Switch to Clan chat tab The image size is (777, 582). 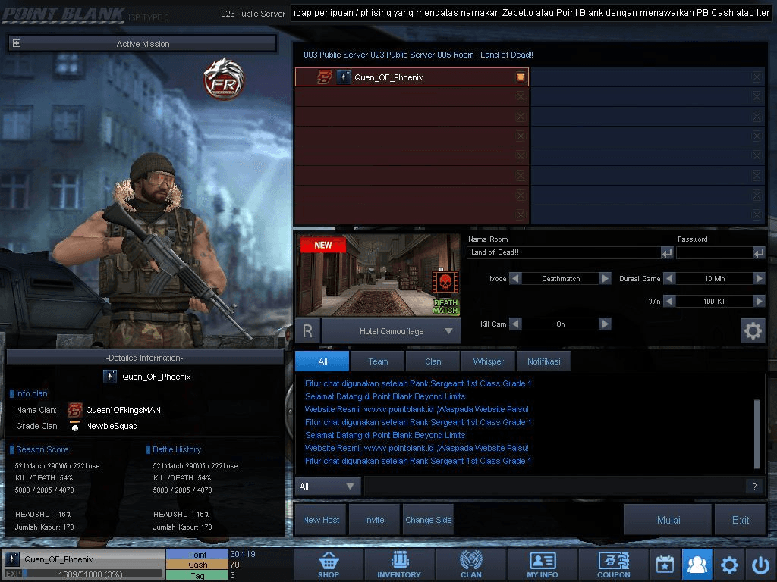pos(433,361)
